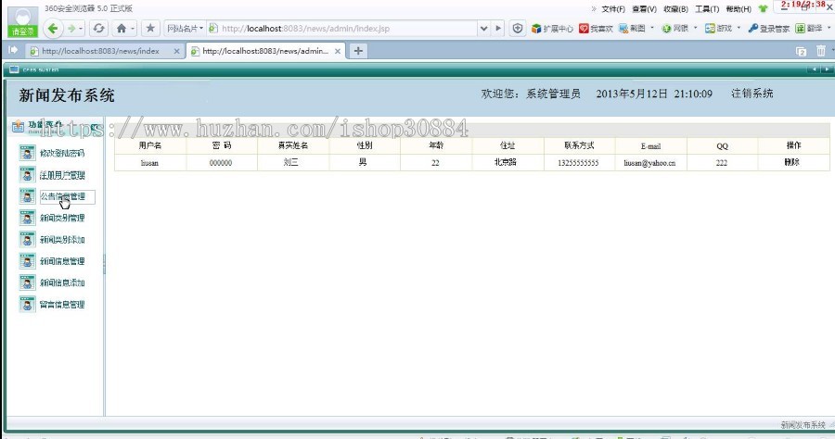The image size is (835, 439).
Task: Open 修改登陆密码 in the sidebar
Action: tap(62, 153)
